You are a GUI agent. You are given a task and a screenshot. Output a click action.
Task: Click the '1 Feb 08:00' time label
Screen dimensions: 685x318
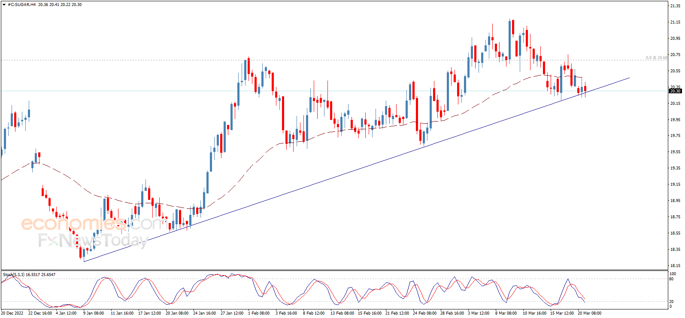[259, 313]
